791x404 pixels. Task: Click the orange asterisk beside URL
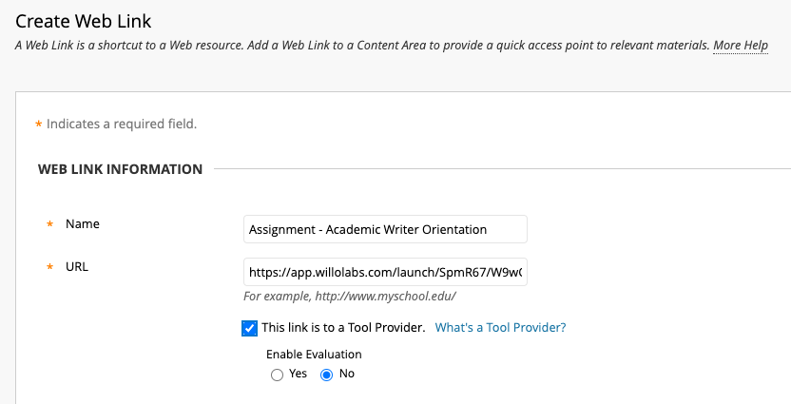(x=50, y=267)
